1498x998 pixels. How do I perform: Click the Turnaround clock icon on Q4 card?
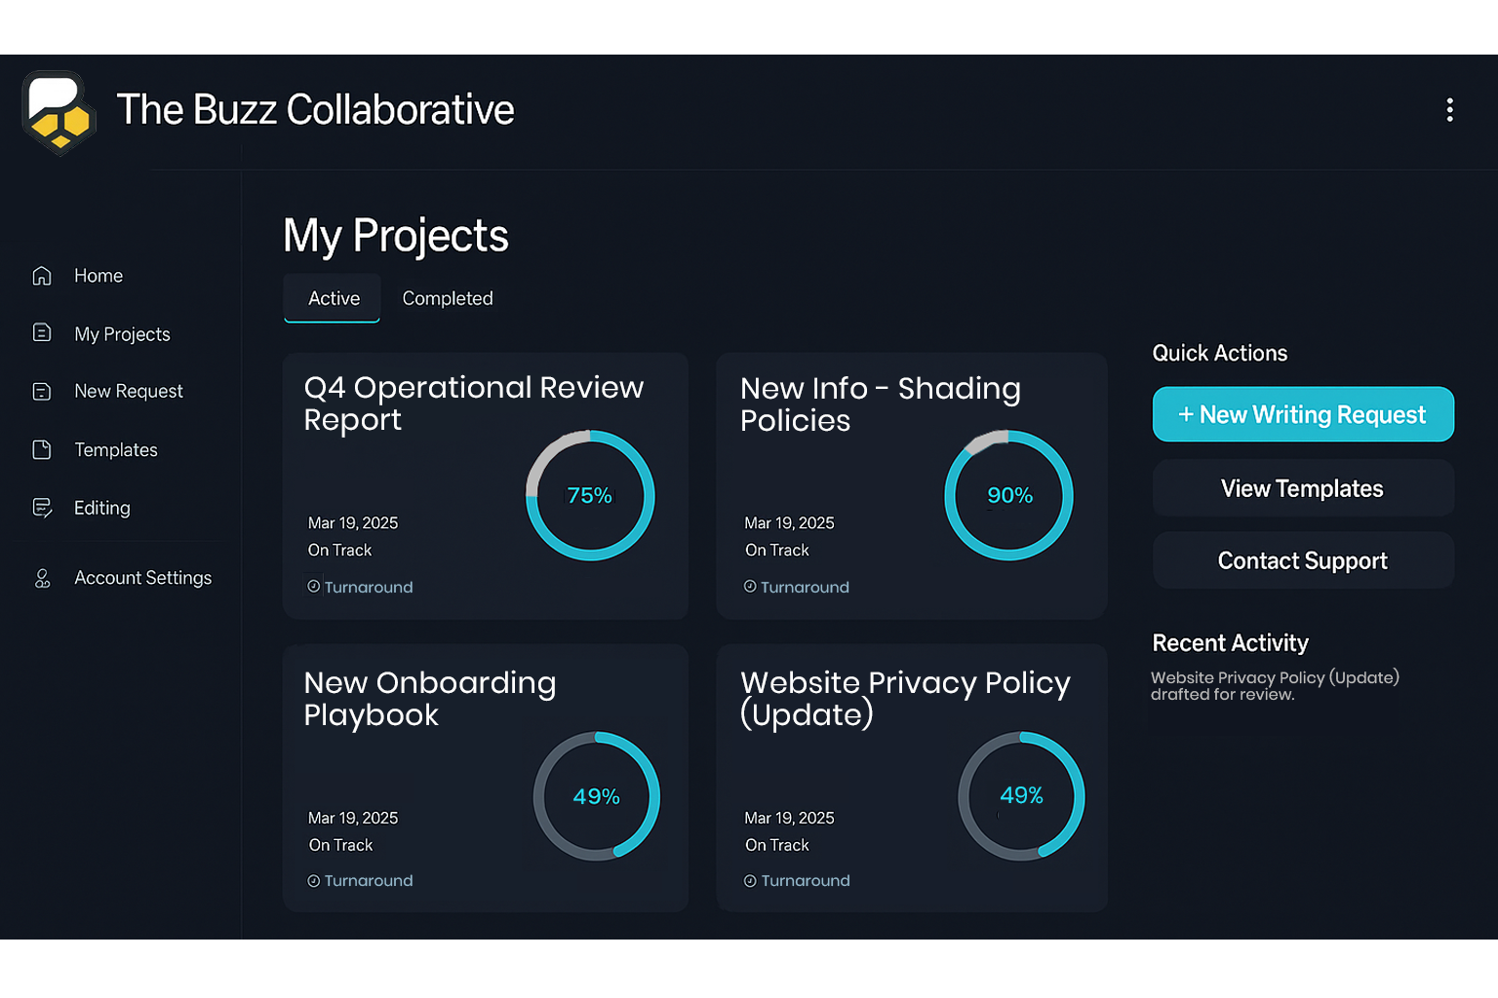pos(312,586)
